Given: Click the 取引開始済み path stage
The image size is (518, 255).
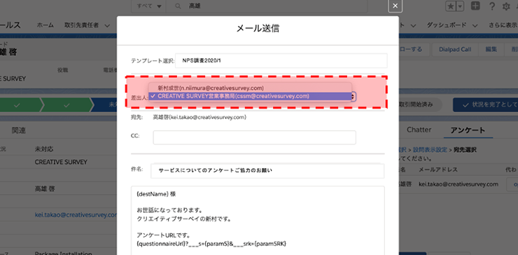Looking at the screenshot, I should click(416, 104).
